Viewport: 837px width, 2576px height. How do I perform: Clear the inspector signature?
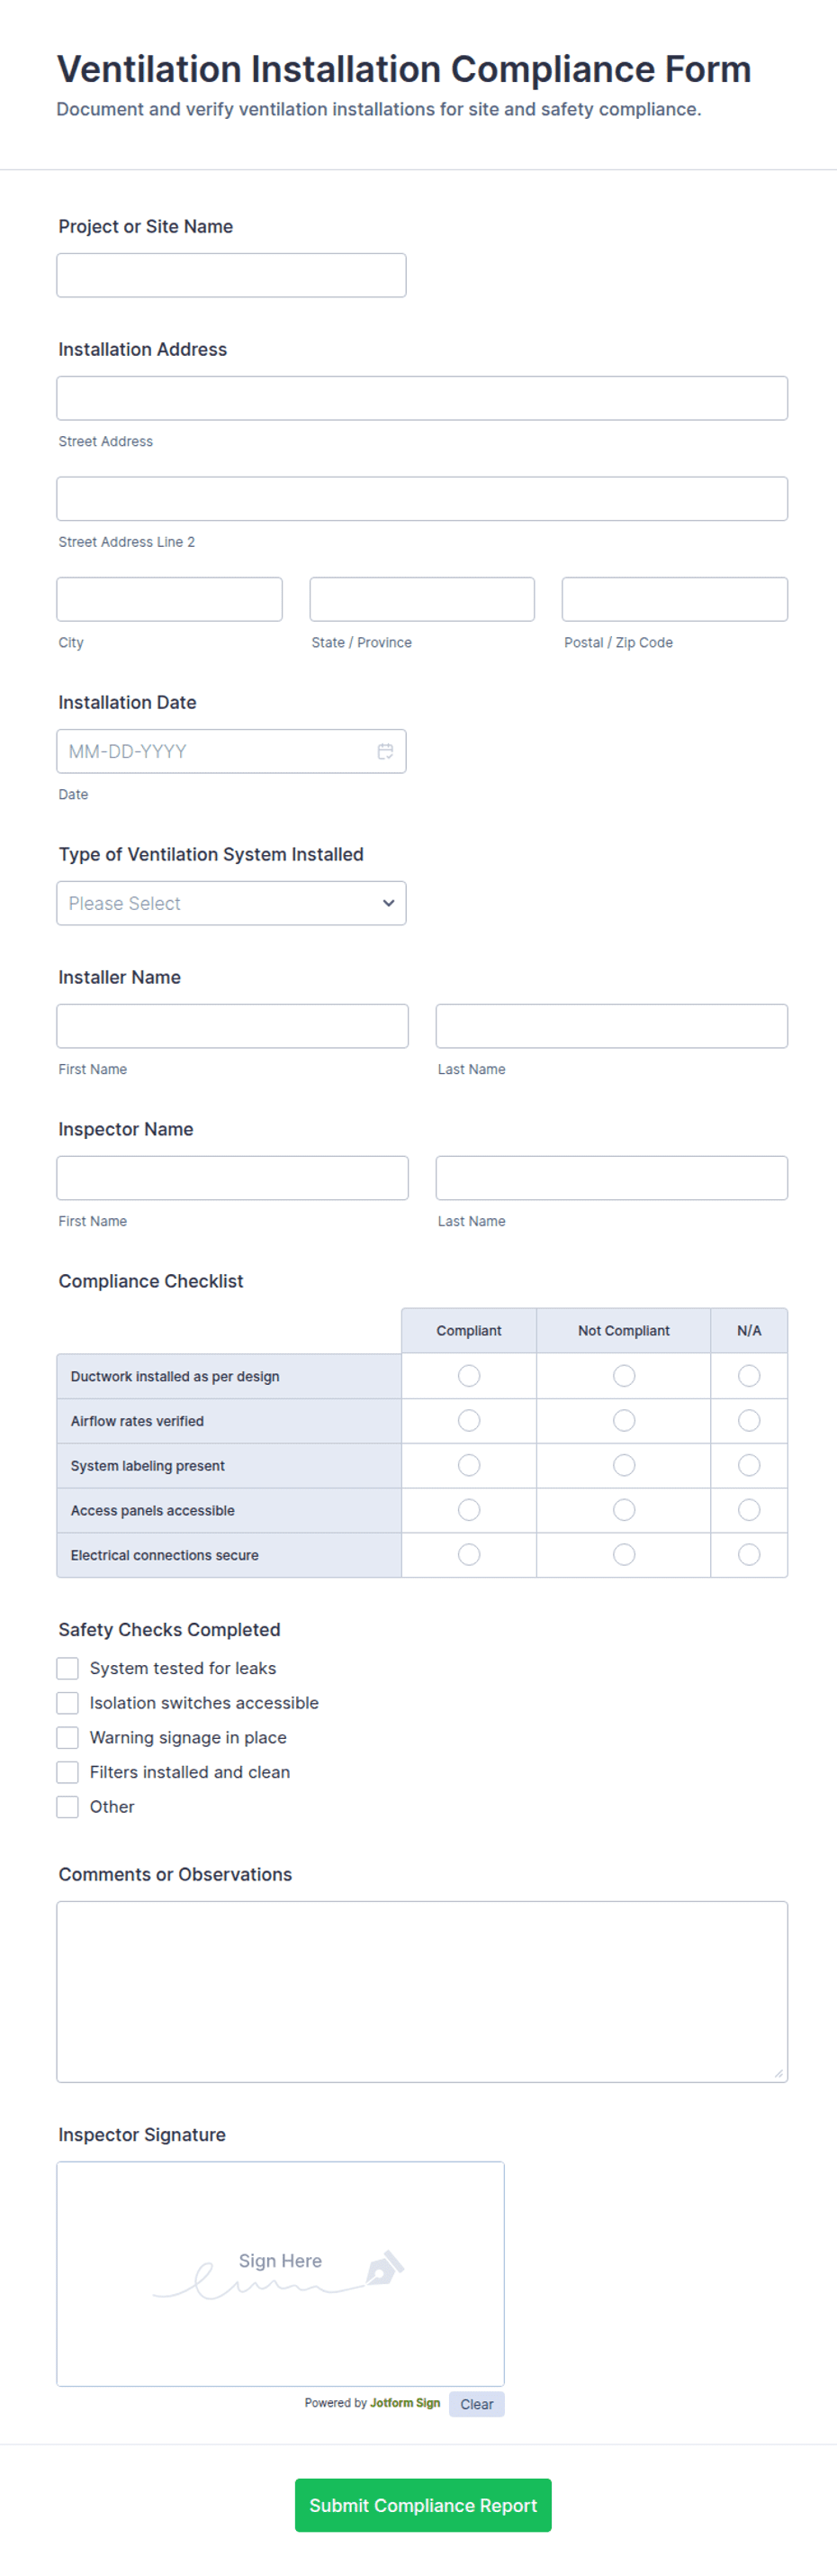pyautogui.click(x=476, y=2404)
